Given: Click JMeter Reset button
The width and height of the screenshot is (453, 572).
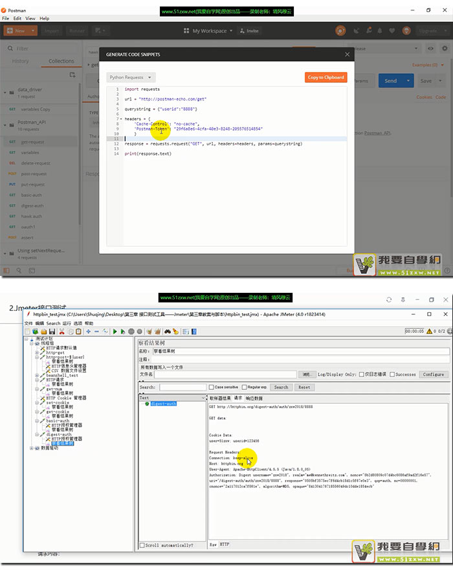Looking at the screenshot, I should 304,387.
